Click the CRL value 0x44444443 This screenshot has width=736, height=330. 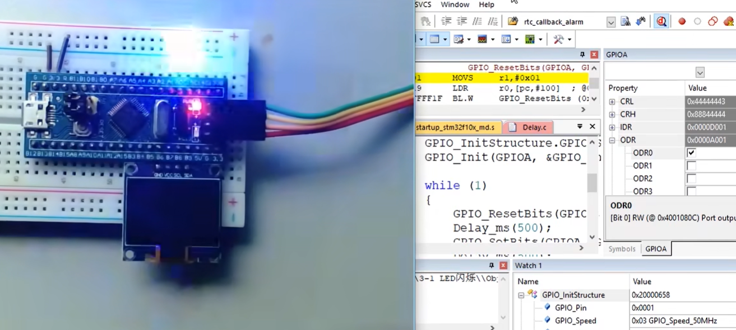[x=710, y=102]
